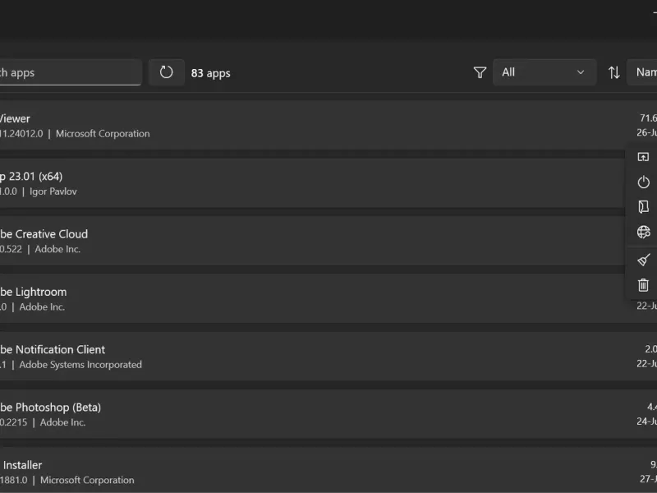Click Adobe Inc. under Photoshop (Beta)
This screenshot has width=657, height=493.
(62, 422)
